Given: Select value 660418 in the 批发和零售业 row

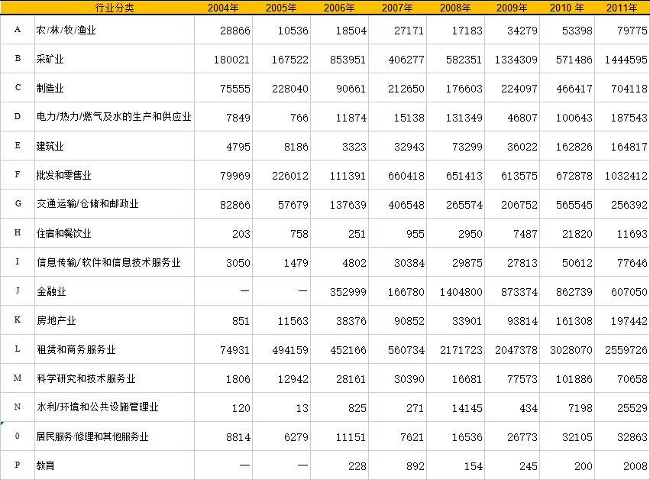Looking at the screenshot, I should 397,175.
